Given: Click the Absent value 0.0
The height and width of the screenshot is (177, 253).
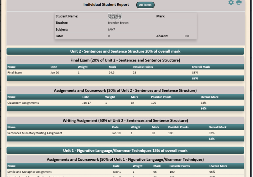Looking at the screenshot, I should point(187,36).
